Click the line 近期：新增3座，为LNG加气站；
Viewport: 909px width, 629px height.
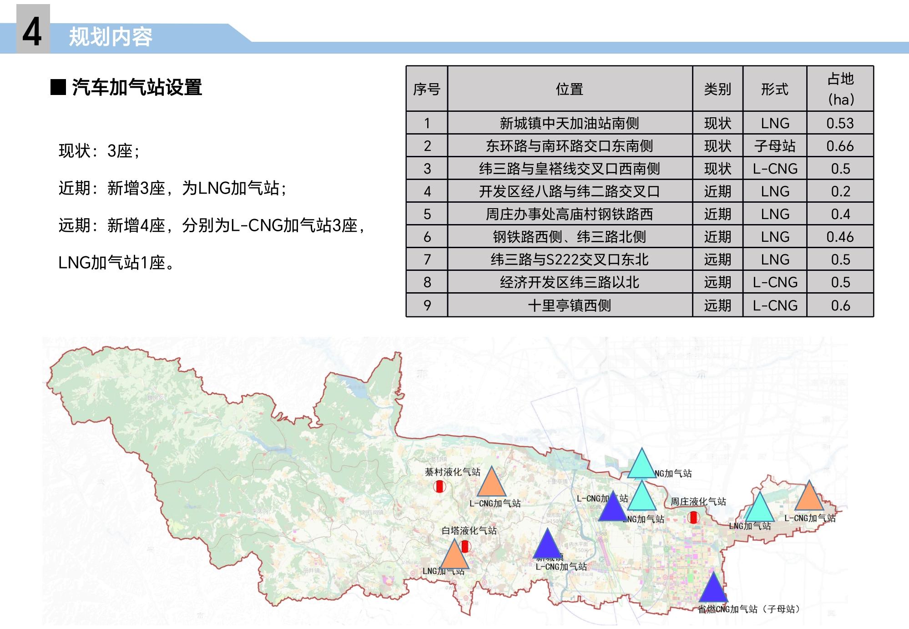[x=172, y=188]
